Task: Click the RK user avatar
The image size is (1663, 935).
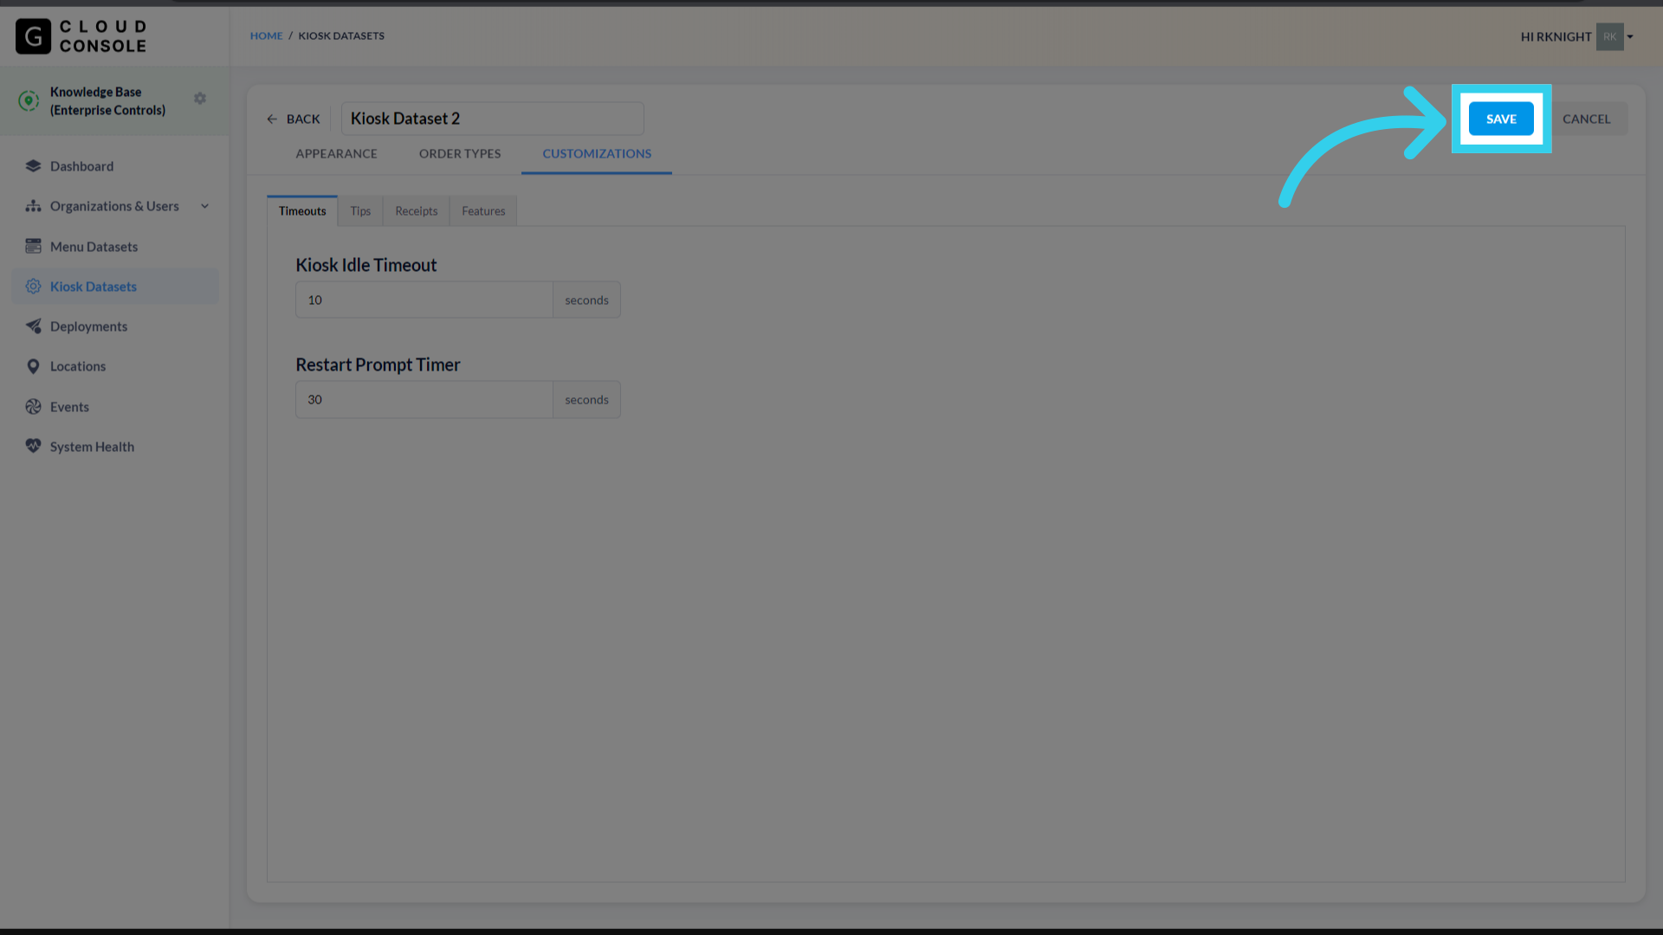Action: pos(1609,36)
